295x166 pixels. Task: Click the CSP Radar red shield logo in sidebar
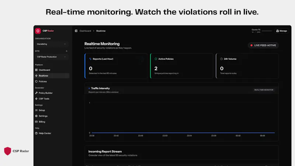point(38,31)
